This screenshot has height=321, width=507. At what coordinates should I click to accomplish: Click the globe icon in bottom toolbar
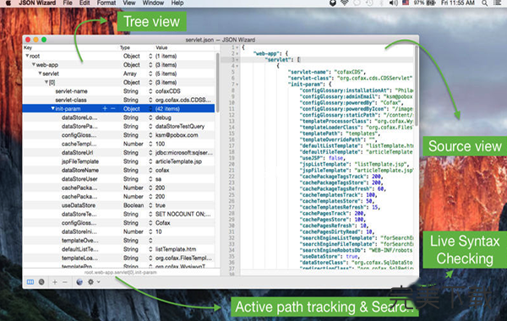point(79,282)
